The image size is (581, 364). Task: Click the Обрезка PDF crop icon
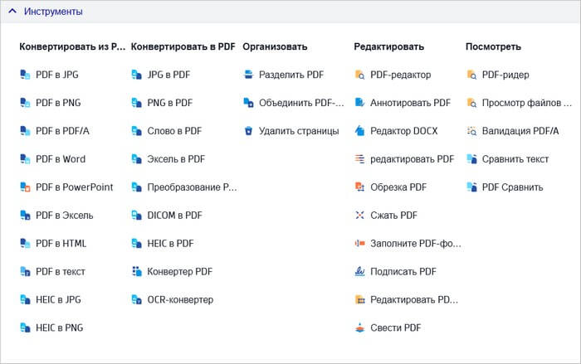359,187
